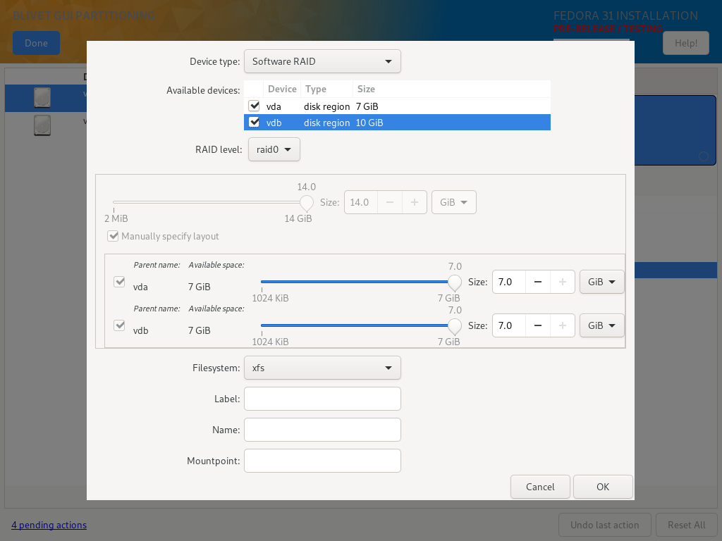The height and width of the screenshot is (541, 722).
Task: Click the total size slider handle at 14.0
Action: [306, 202]
